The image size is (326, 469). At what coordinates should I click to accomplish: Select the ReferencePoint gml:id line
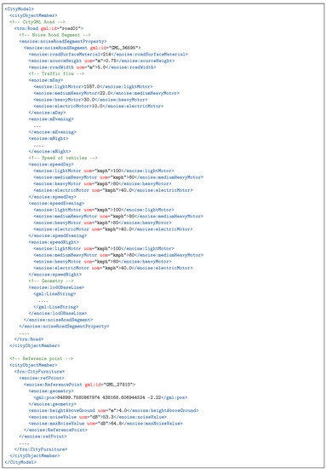pyautogui.click(x=80, y=385)
